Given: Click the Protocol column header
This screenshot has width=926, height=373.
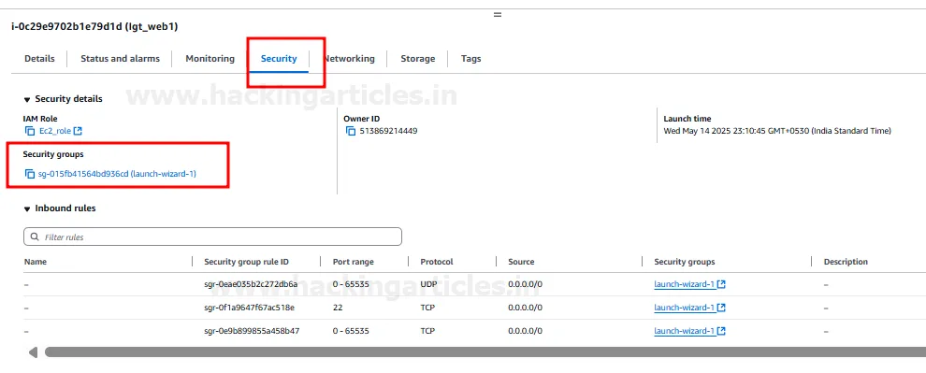Looking at the screenshot, I should click(x=437, y=262).
